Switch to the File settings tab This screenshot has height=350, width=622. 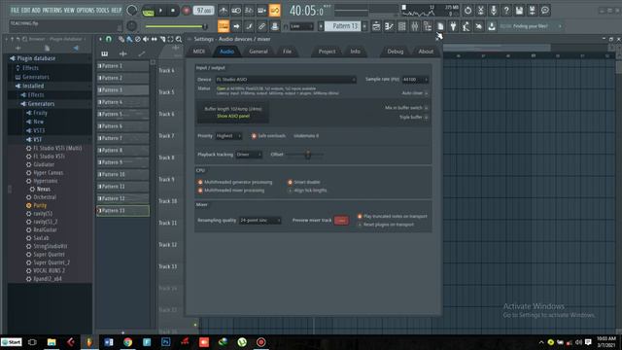click(287, 52)
